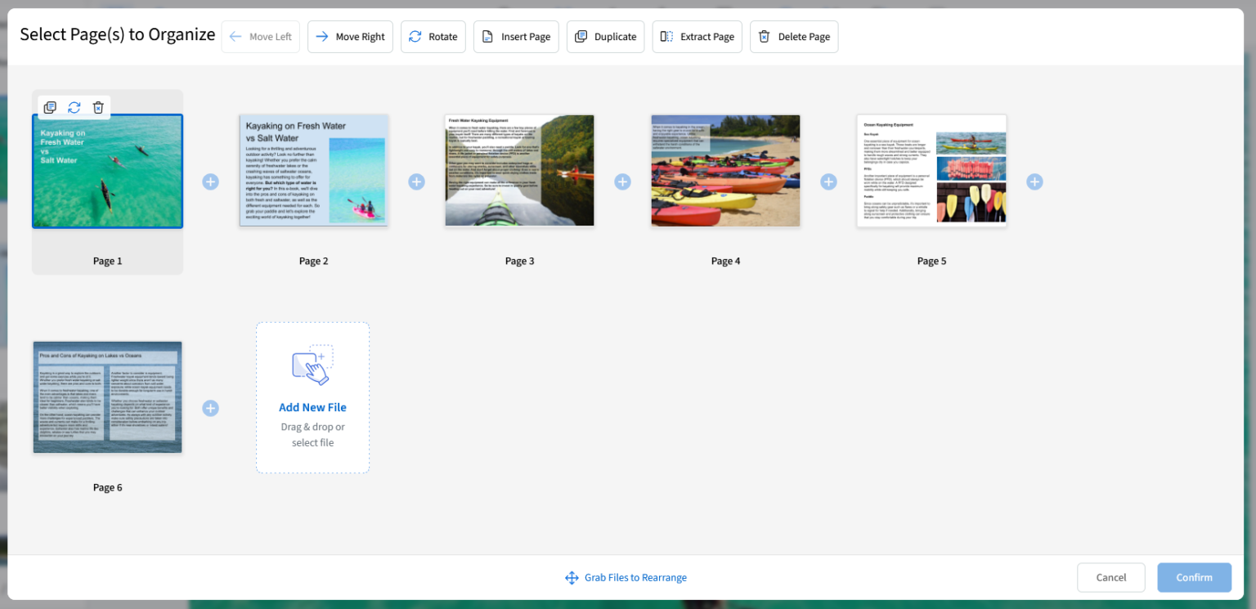Click Duplicate in the toolbar

click(x=605, y=37)
